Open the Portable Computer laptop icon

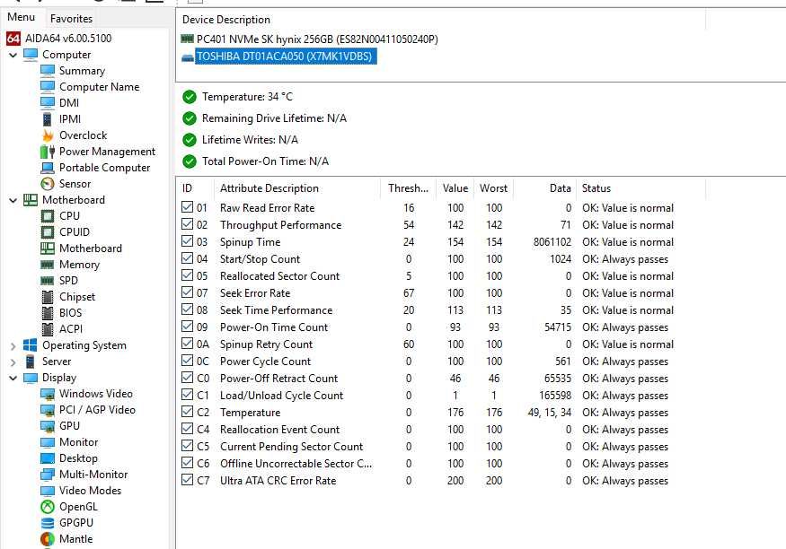coord(47,167)
